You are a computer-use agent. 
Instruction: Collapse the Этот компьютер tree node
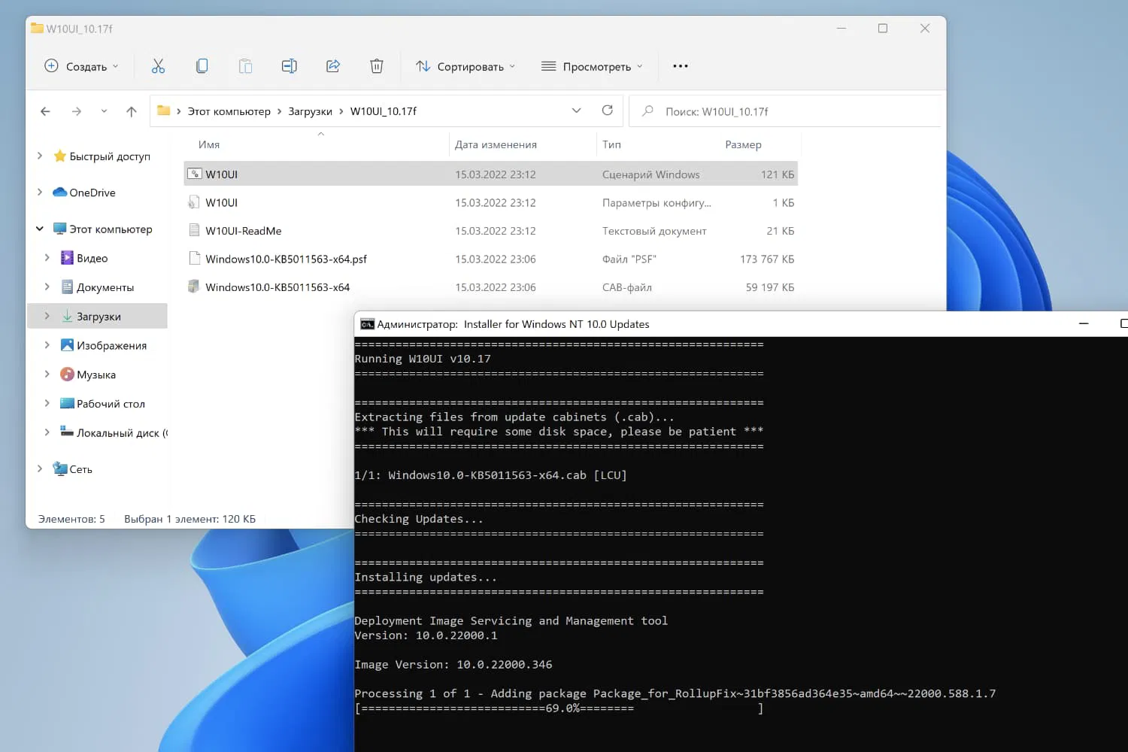pos(40,229)
